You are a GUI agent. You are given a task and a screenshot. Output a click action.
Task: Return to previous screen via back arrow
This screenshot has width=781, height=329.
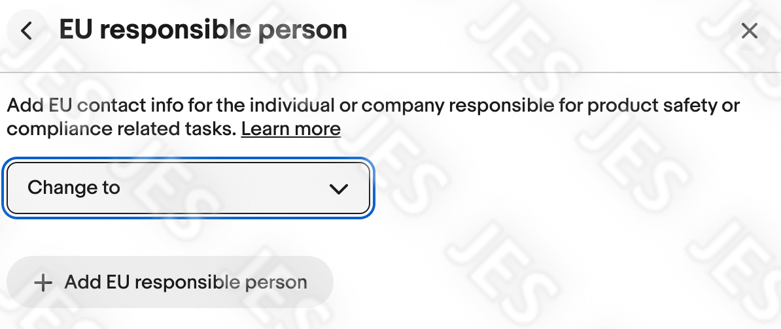pos(27,31)
